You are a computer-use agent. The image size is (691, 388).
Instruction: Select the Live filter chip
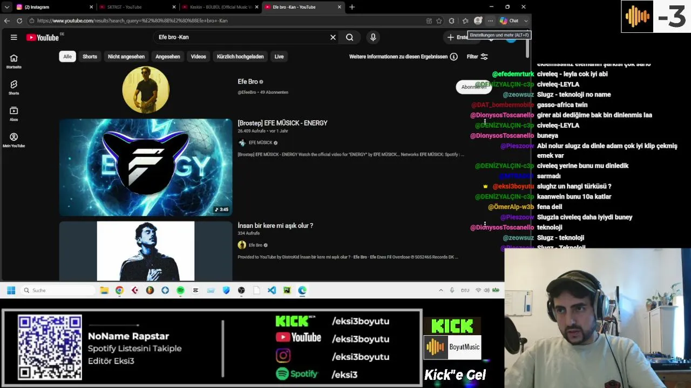click(279, 57)
